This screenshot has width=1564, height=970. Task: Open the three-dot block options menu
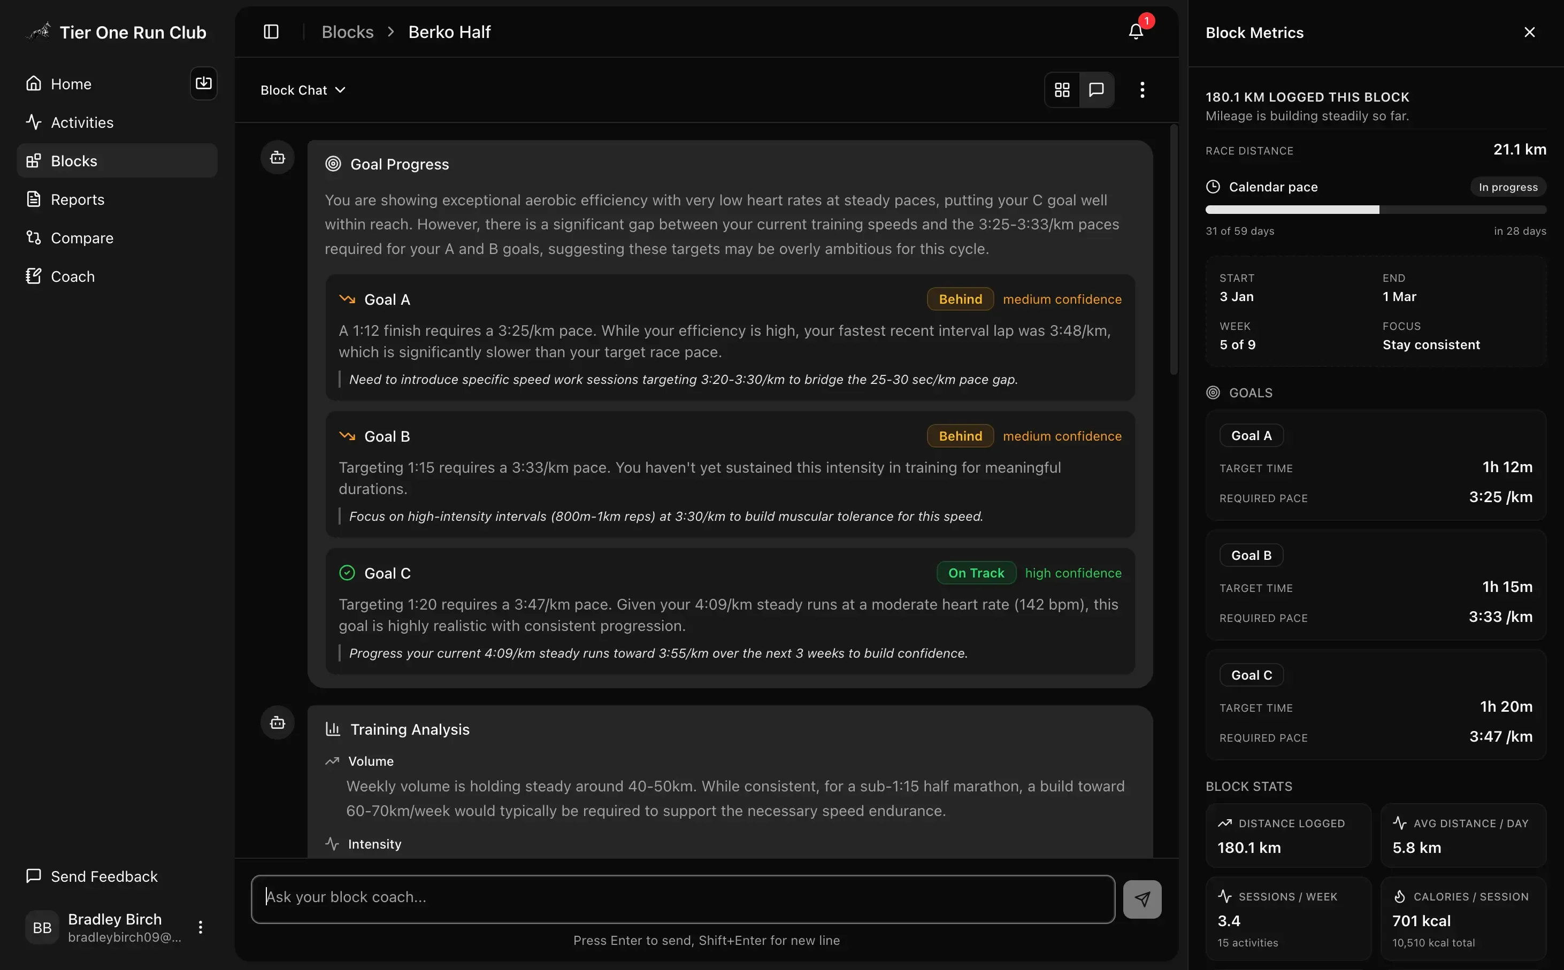[x=1142, y=90]
